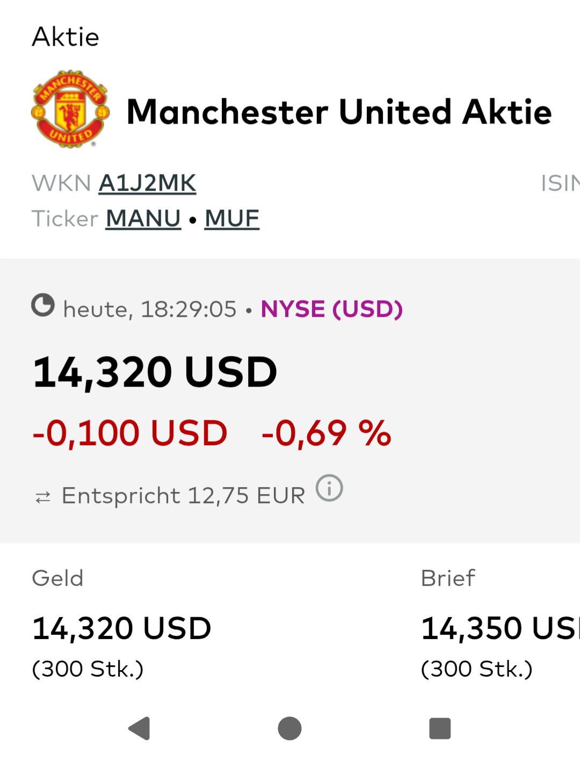Open the MANU ticker link
The image size is (580, 762).
click(x=143, y=219)
